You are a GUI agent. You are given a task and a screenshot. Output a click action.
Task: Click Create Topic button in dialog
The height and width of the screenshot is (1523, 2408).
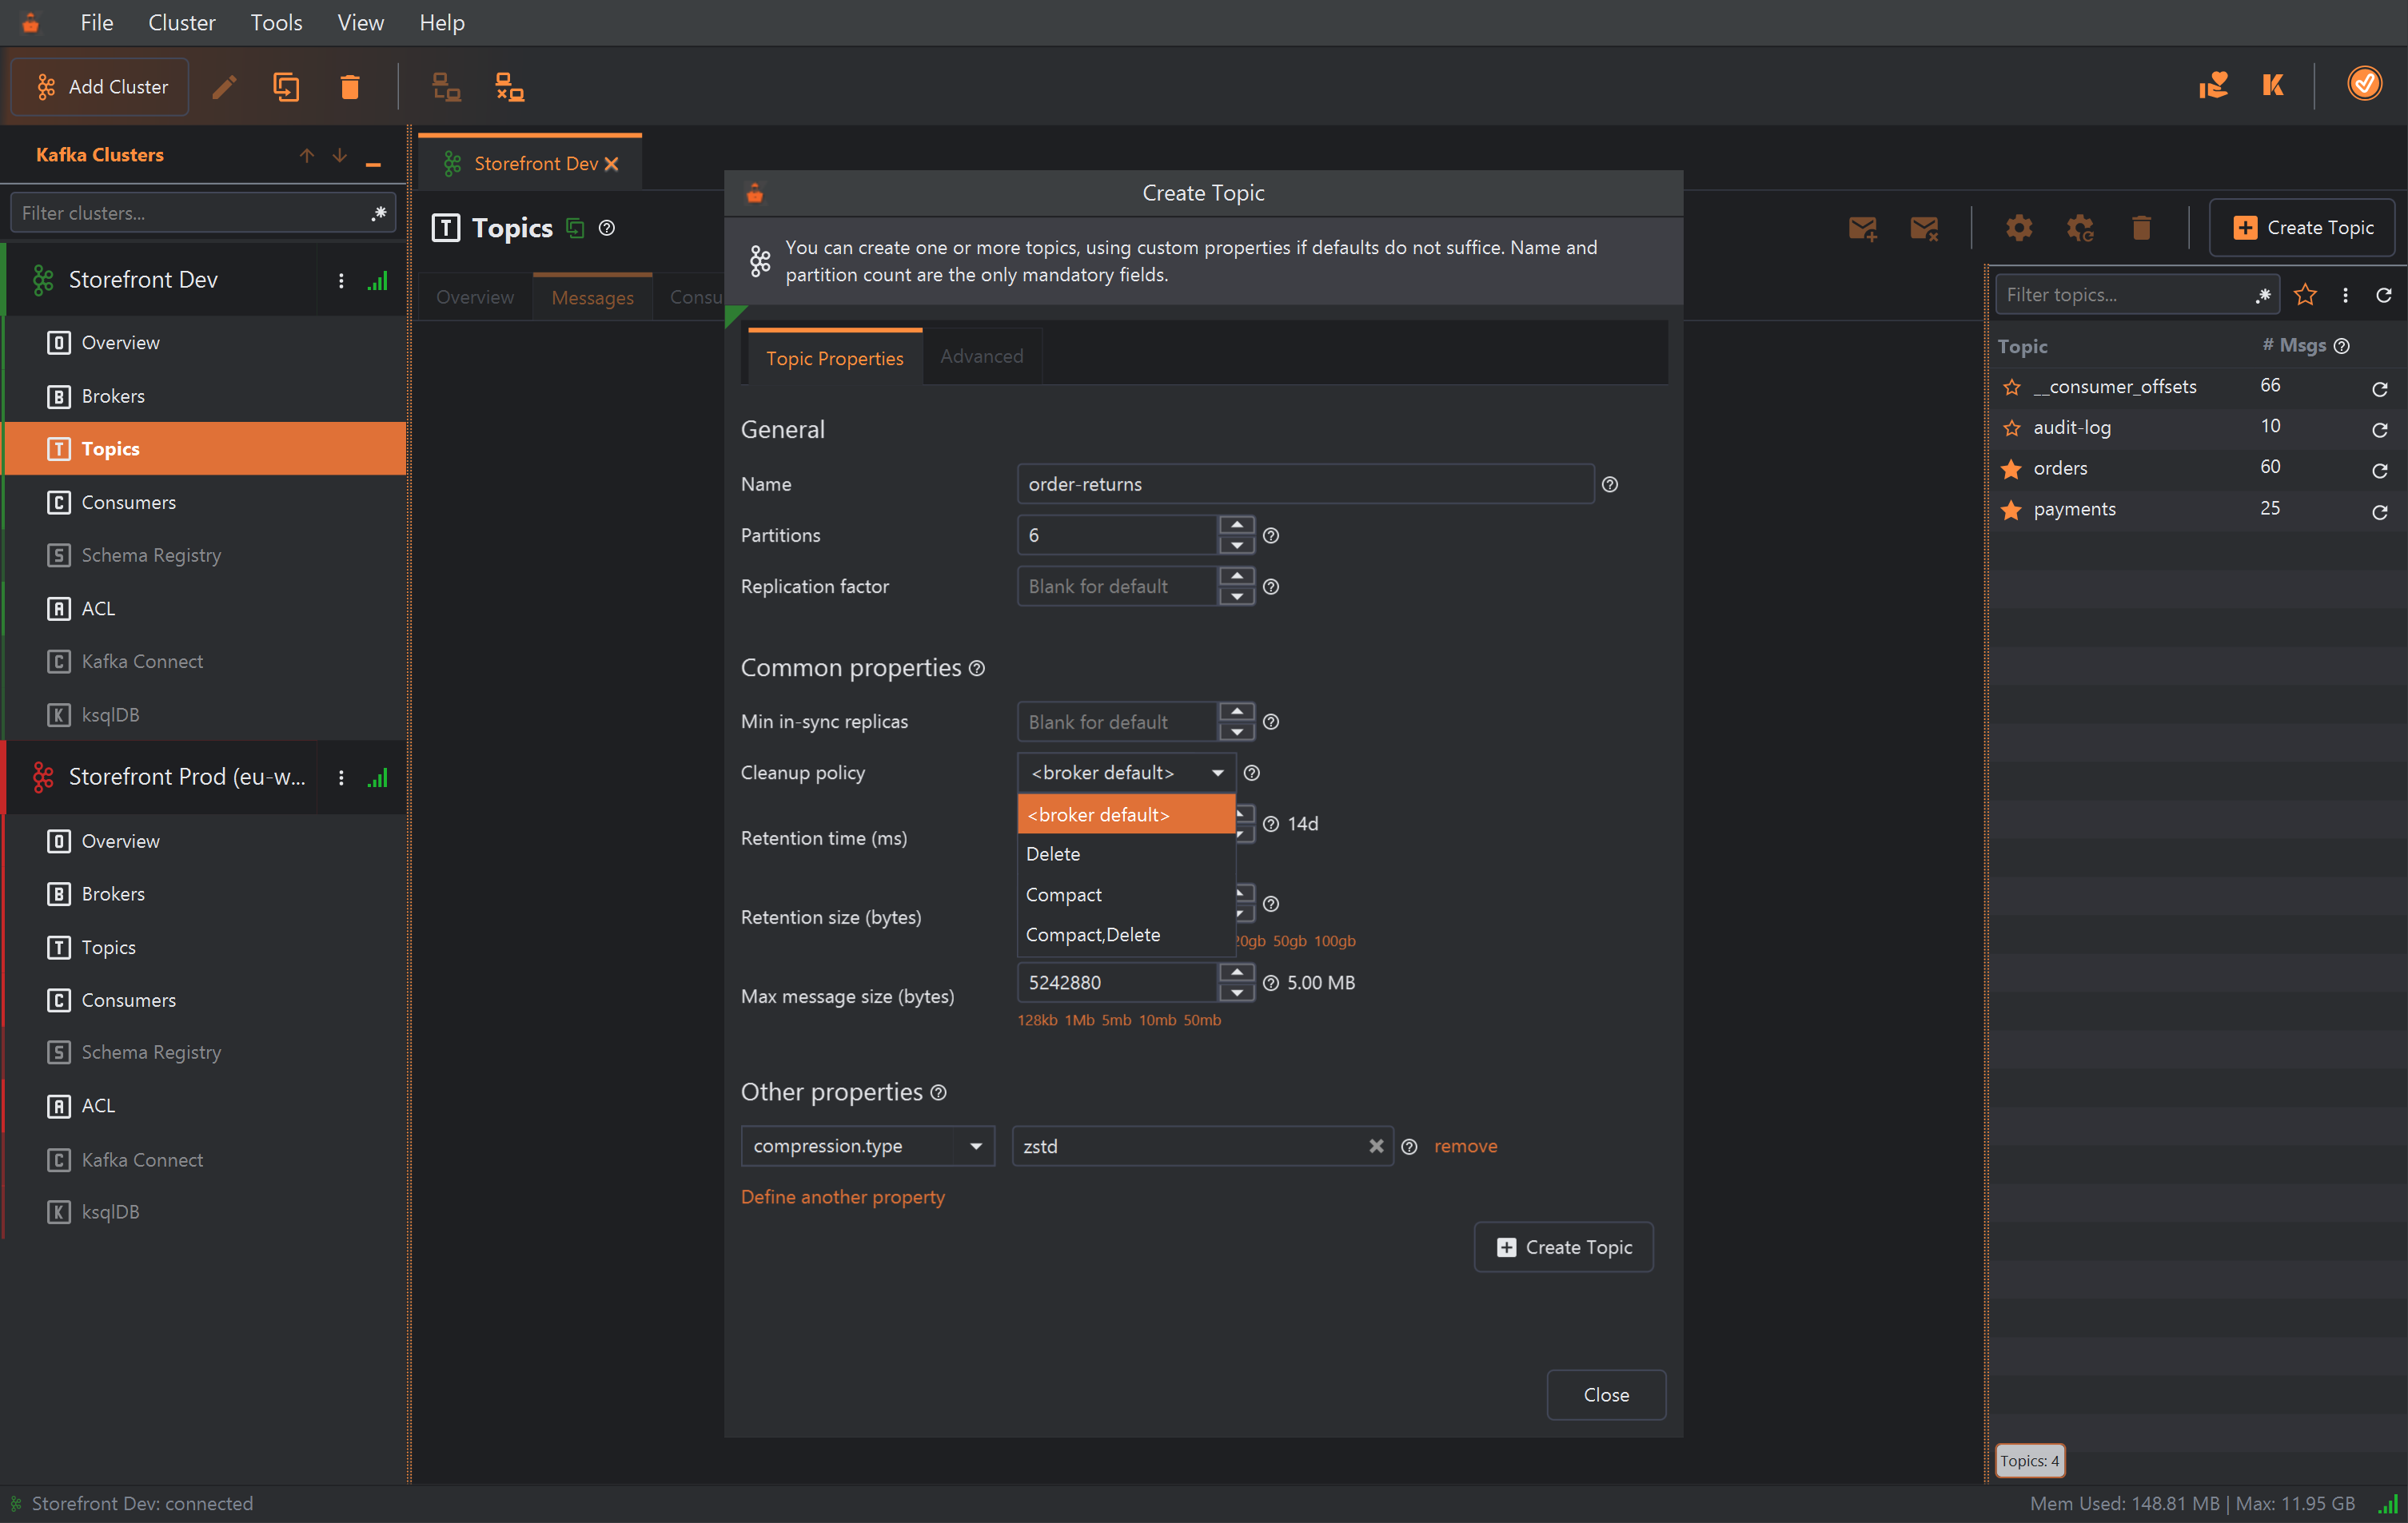1563,1248
